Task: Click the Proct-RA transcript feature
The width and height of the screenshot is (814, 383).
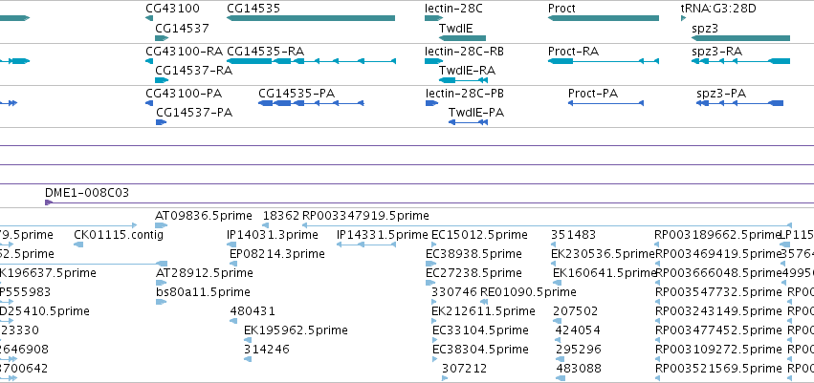Action: pos(604,61)
